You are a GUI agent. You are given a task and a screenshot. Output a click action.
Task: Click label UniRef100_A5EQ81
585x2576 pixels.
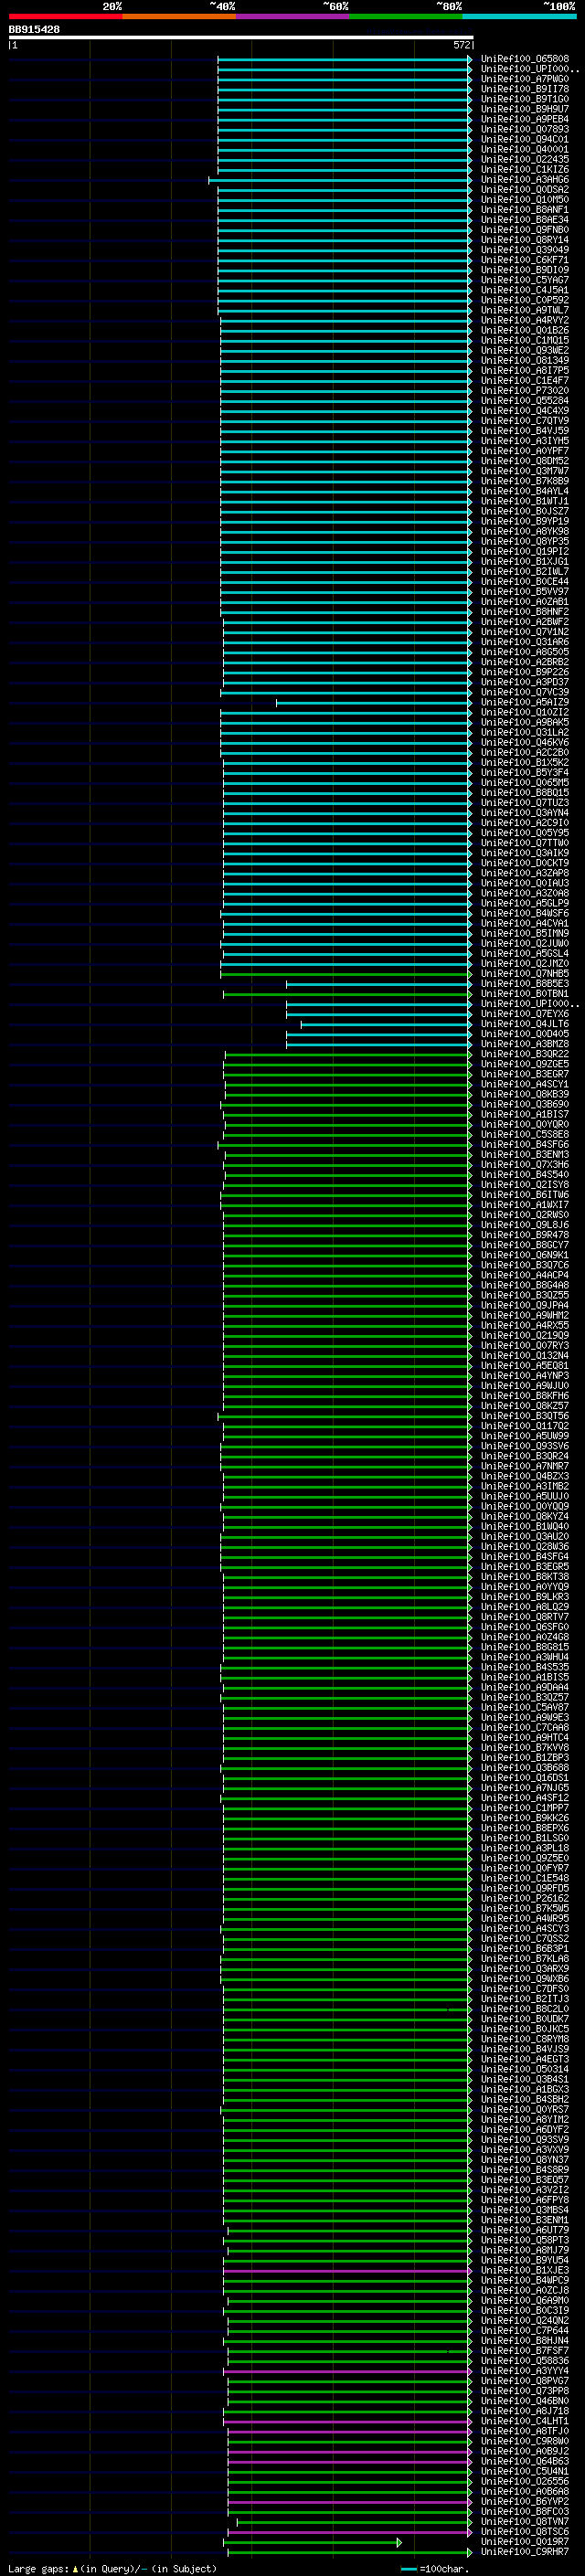pyautogui.click(x=524, y=1366)
